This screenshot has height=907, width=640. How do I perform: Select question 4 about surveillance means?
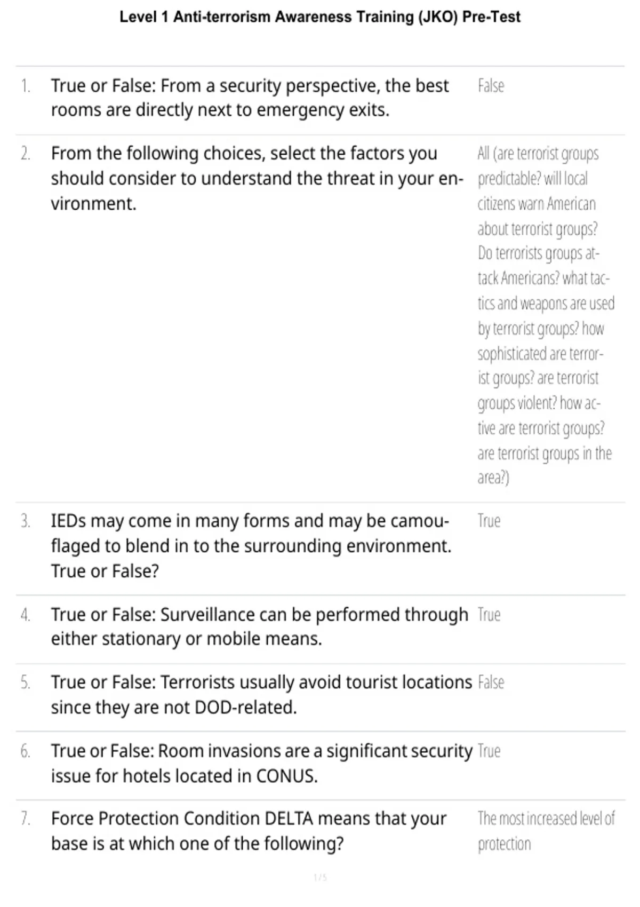pos(260,626)
